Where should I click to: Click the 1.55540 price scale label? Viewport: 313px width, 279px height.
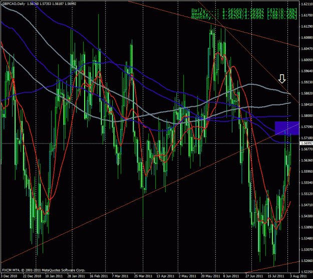(x=307, y=183)
